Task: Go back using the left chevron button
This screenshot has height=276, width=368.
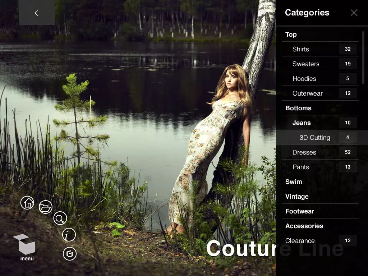Action: click(x=36, y=13)
